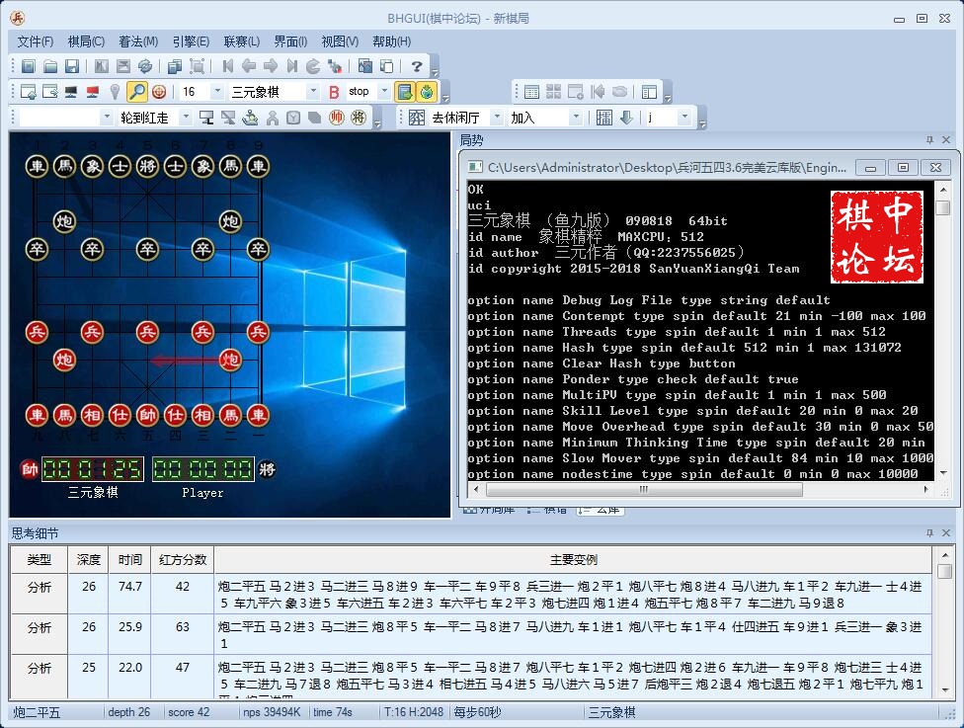
Task: Open the 界面(I) menu
Action: pos(290,41)
